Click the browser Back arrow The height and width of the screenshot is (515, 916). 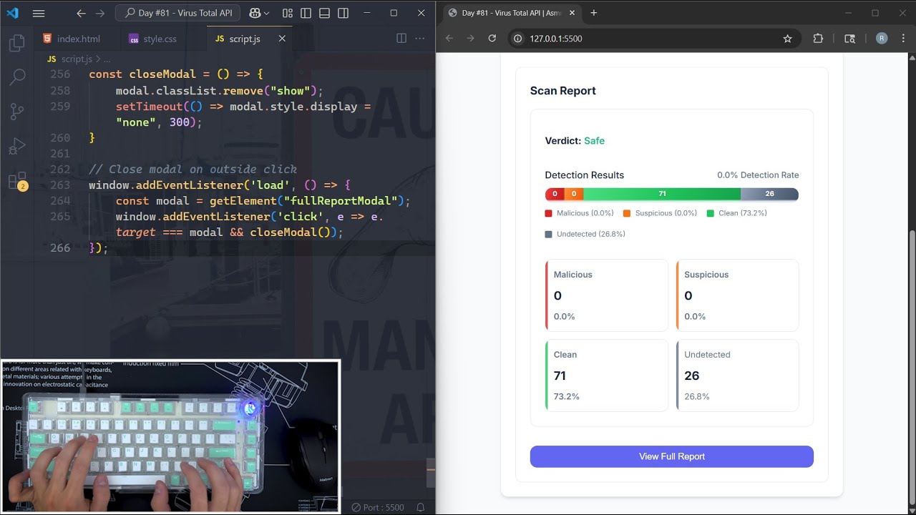pos(449,39)
